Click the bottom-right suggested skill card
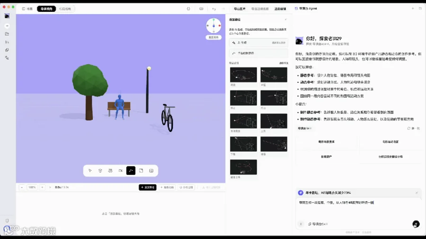Viewport: 426px width, 239px height. click(x=390, y=157)
